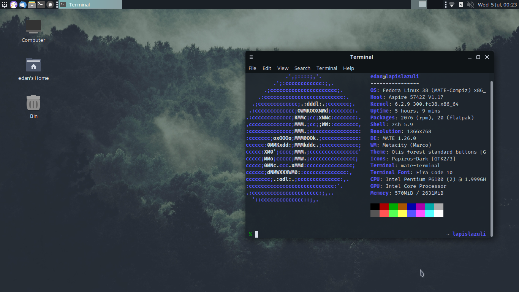The width and height of the screenshot is (519, 292).
Task: Click the 'OS: Fedora Linux 38' line
Action: [428, 90]
